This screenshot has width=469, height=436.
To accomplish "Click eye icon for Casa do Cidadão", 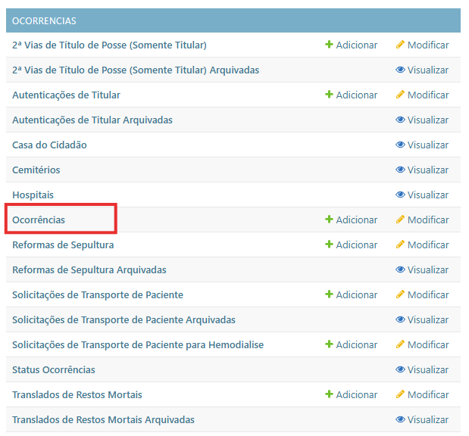I will [400, 145].
